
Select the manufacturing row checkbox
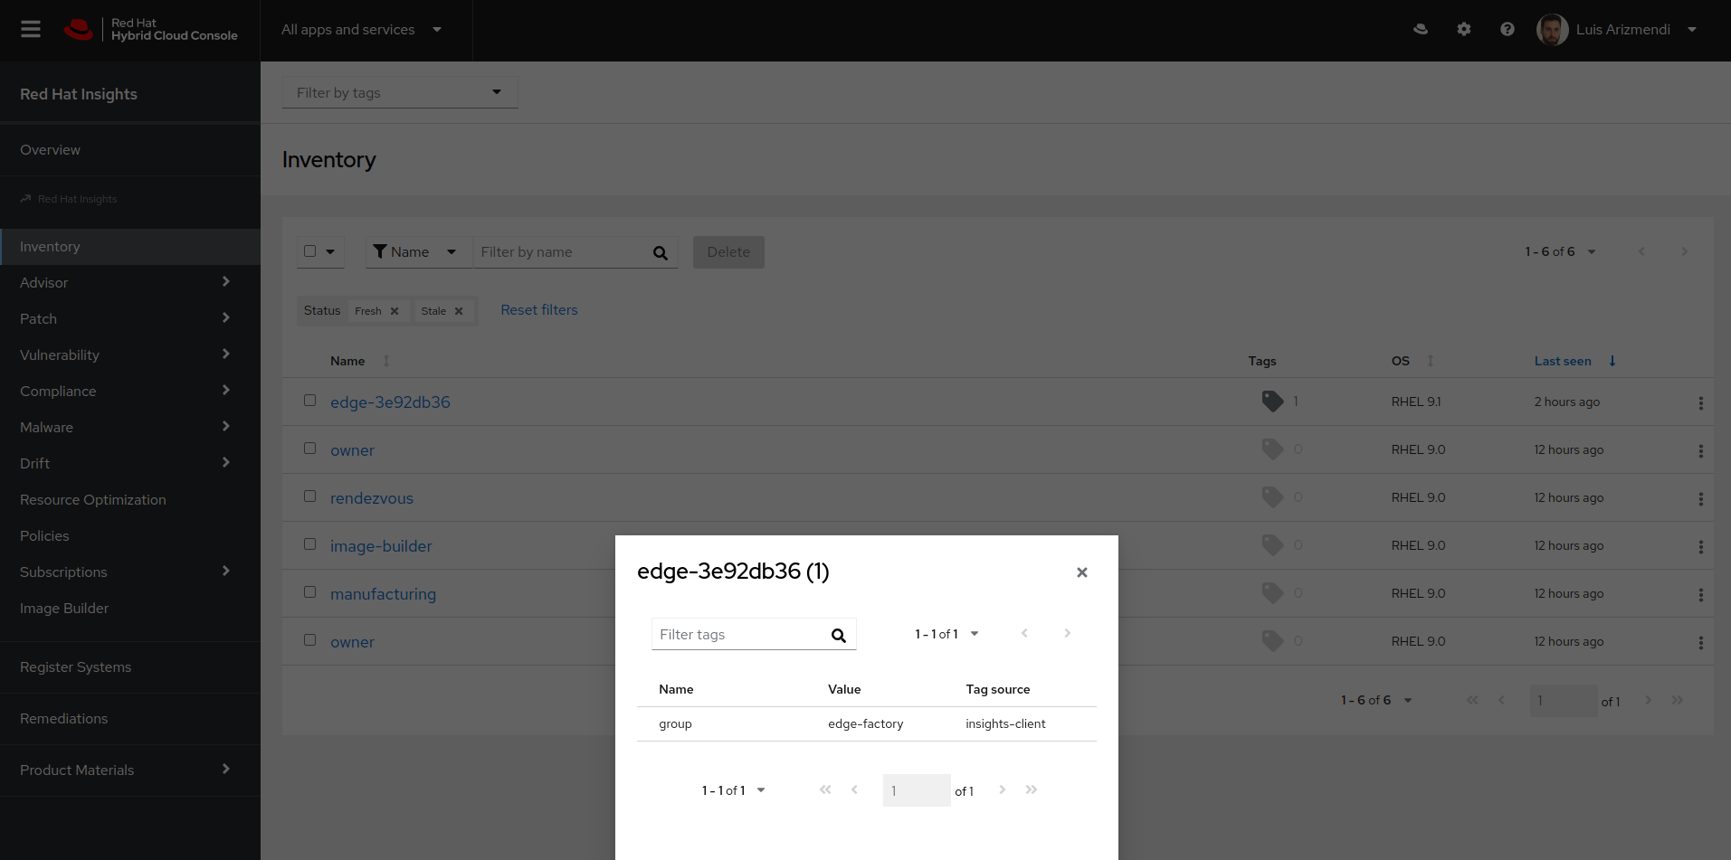310,592
